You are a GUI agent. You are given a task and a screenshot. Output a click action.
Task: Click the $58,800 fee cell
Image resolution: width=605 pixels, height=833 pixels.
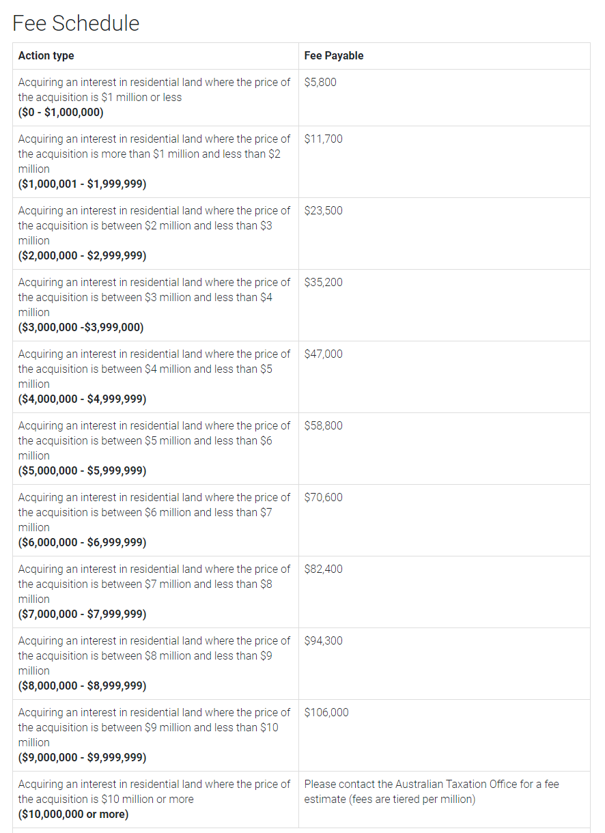tap(324, 426)
